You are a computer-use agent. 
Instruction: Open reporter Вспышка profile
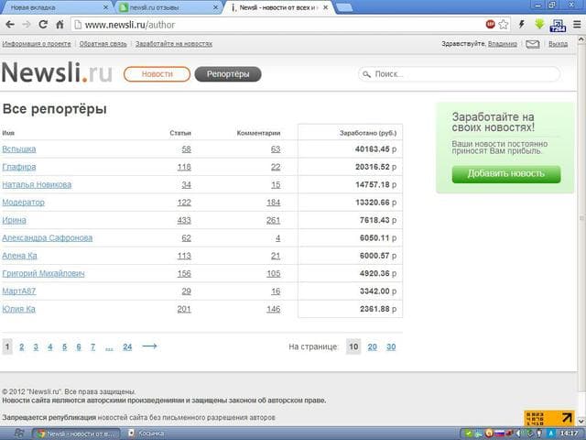coord(19,148)
